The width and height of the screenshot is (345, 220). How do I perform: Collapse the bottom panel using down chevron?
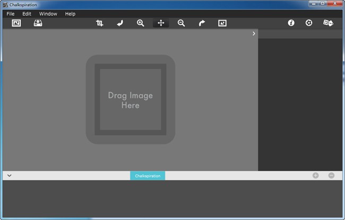point(10,175)
